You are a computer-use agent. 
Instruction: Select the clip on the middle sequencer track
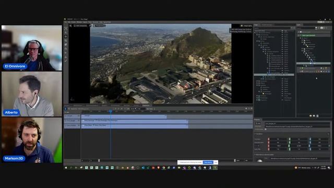pyautogui.click(x=135, y=122)
